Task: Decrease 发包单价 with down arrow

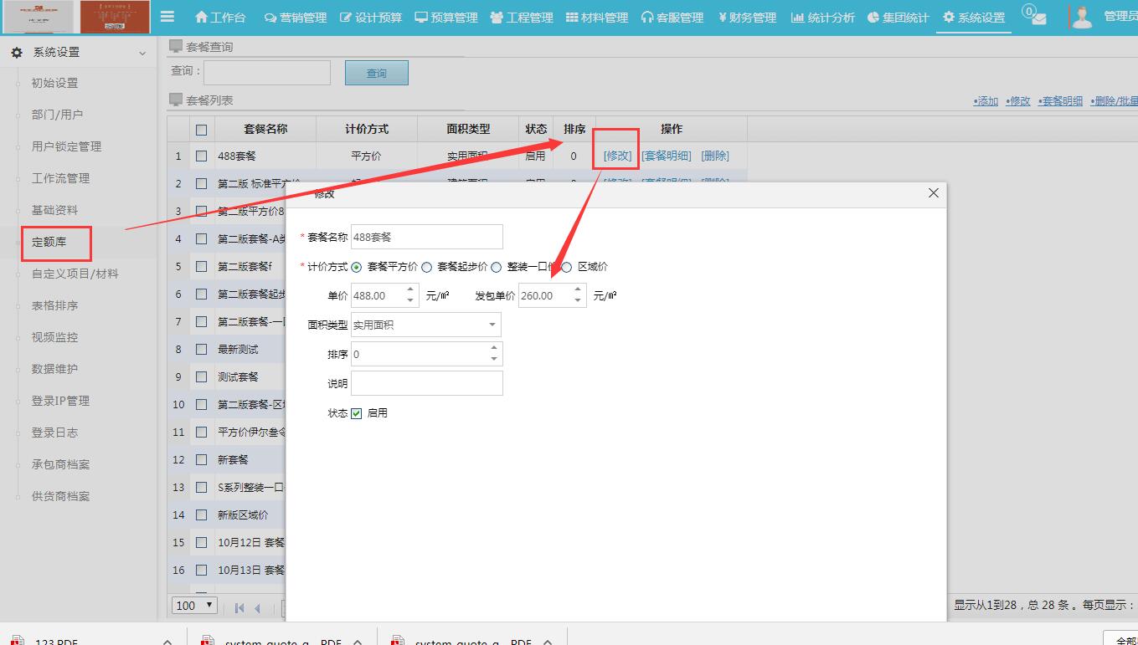Action: click(578, 300)
